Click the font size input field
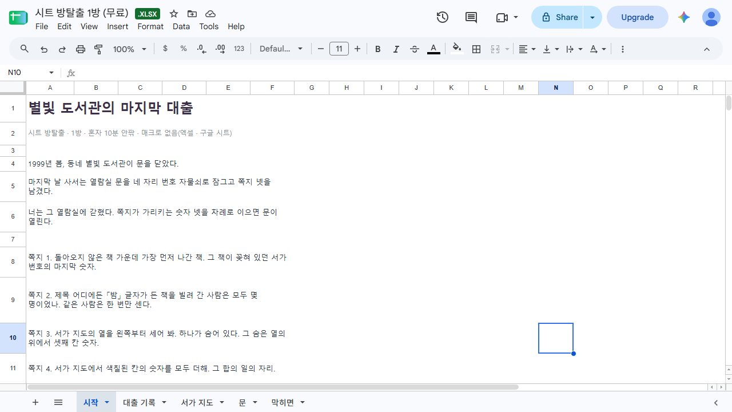This screenshot has height=412, width=732. click(x=339, y=49)
